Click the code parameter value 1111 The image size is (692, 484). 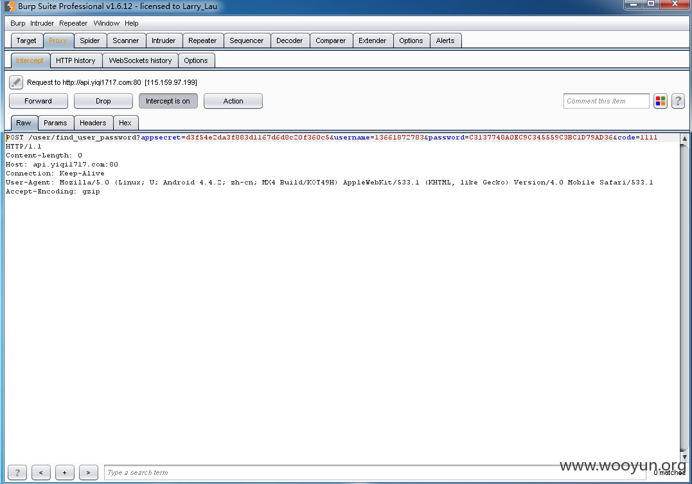click(649, 138)
